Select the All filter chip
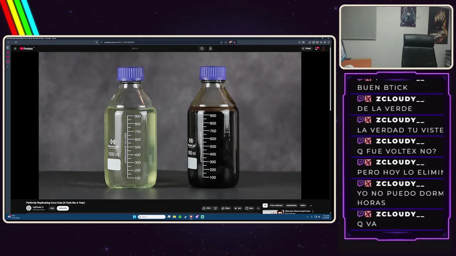 pyautogui.click(x=265, y=205)
